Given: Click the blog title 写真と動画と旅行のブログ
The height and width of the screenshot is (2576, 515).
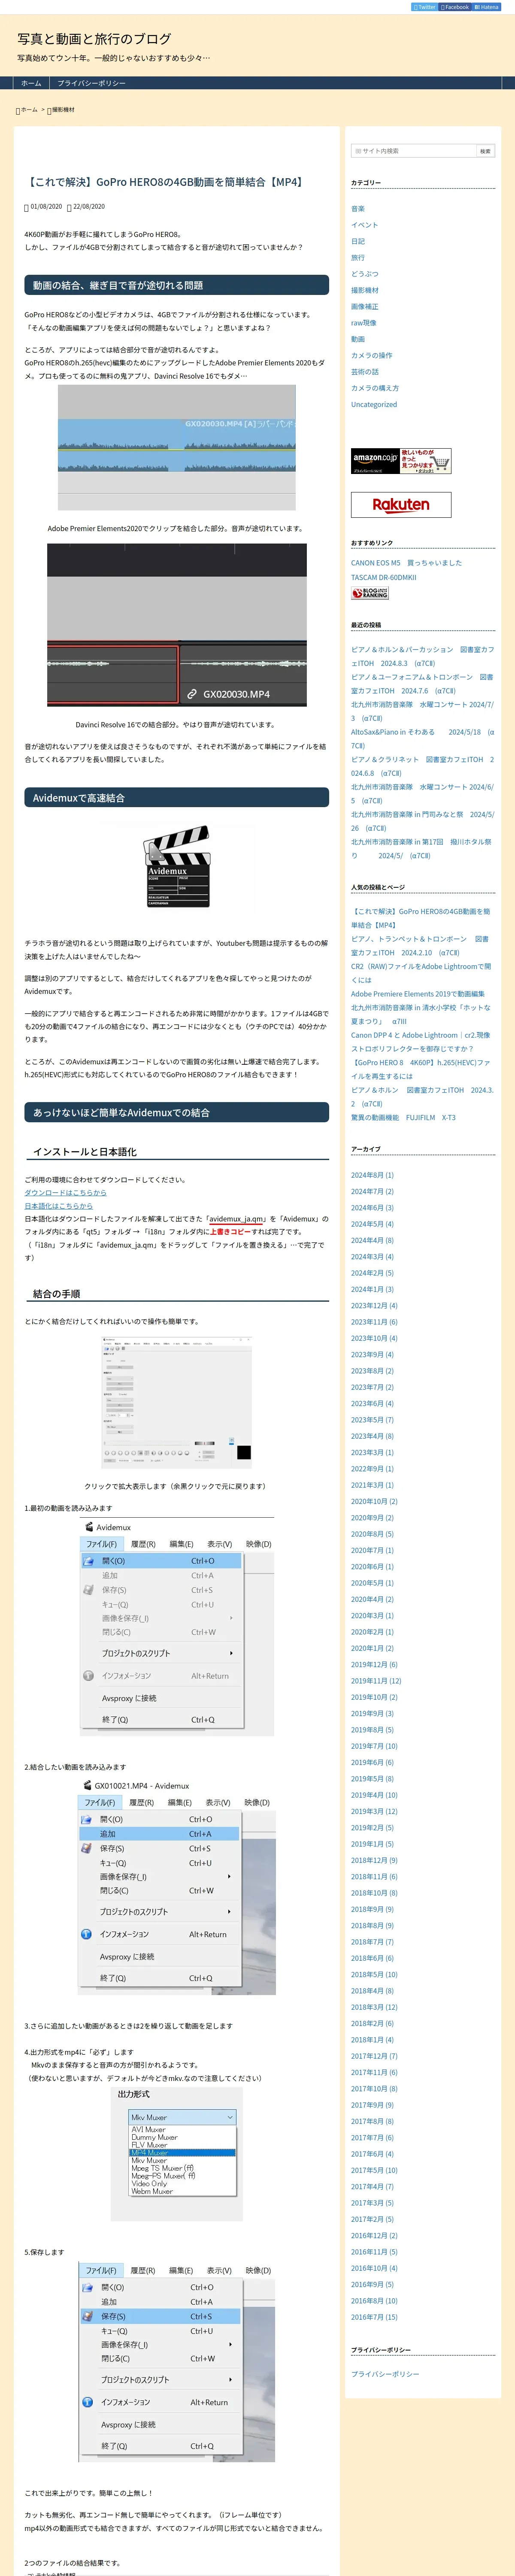Looking at the screenshot, I should click(x=94, y=39).
